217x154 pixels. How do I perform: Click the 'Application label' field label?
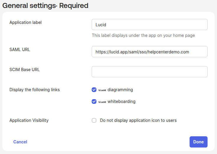[25, 22]
